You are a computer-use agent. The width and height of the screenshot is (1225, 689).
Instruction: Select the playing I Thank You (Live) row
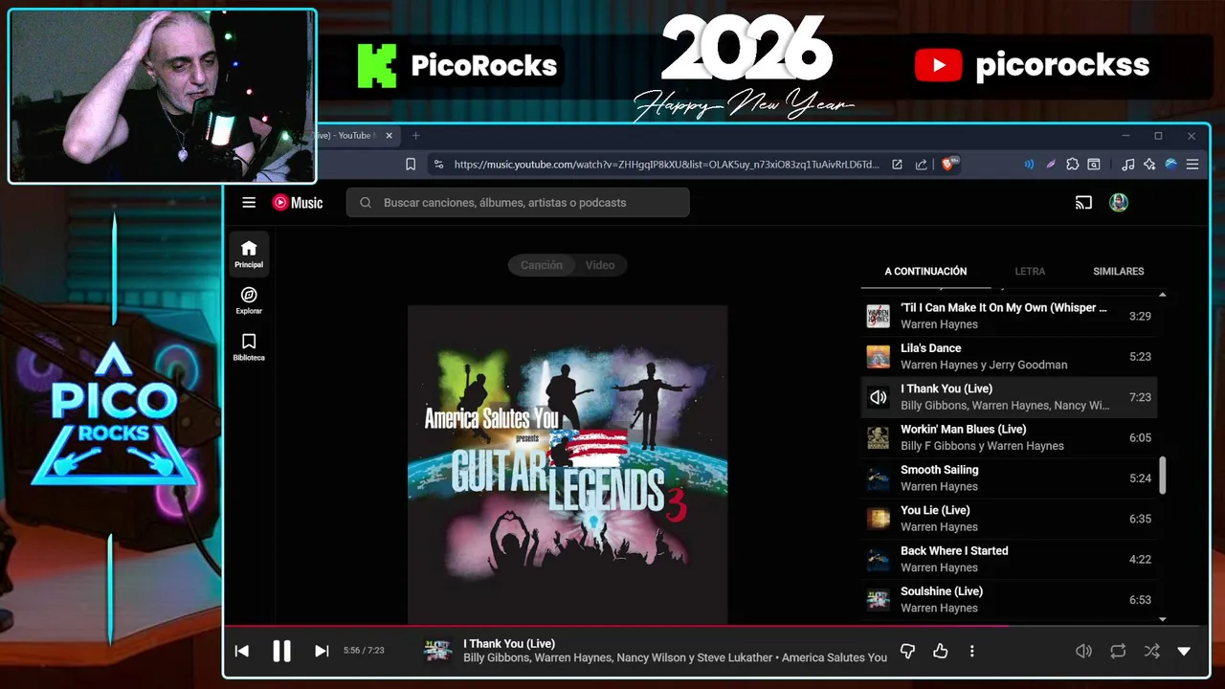(1009, 397)
